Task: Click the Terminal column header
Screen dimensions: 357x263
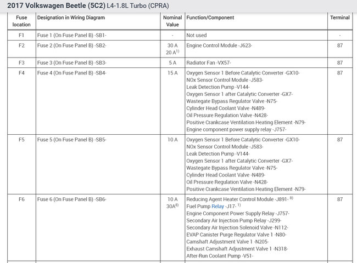Action: coord(339,18)
